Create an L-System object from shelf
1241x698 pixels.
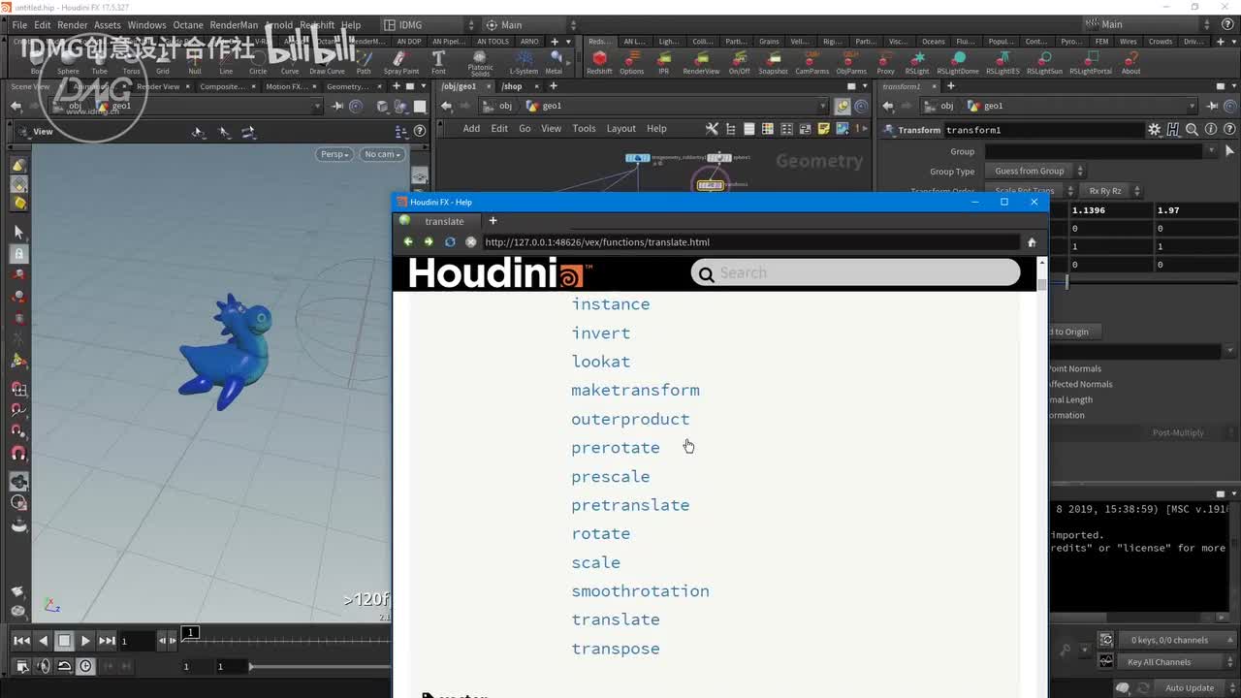tap(524, 62)
